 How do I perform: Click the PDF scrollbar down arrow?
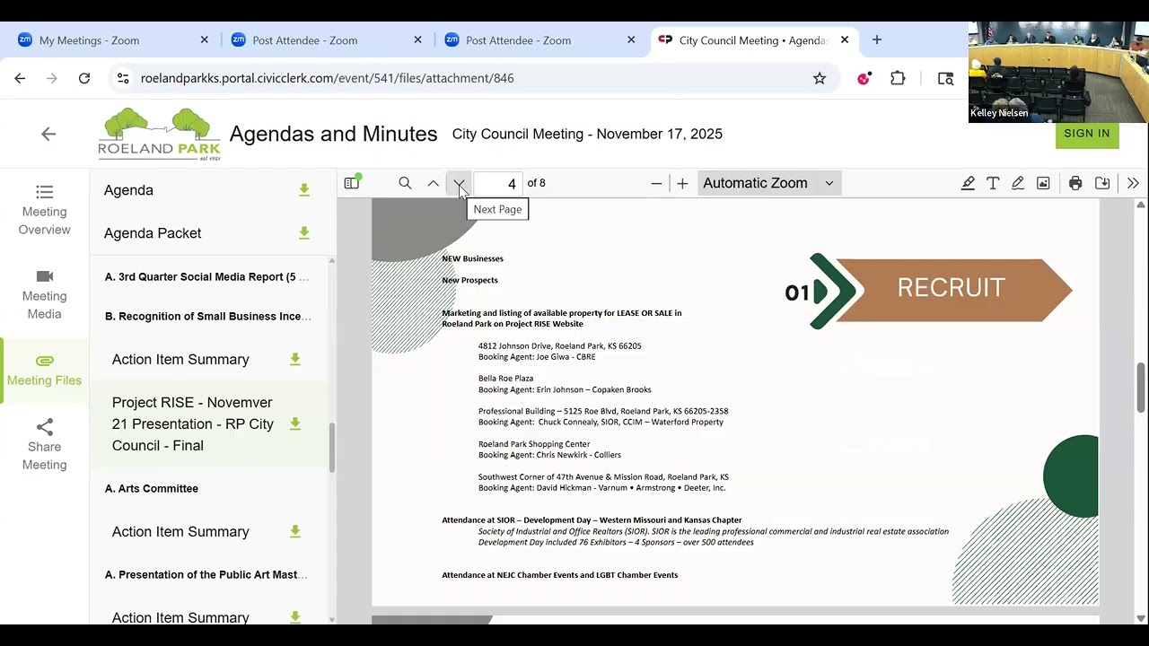[x=1141, y=617]
